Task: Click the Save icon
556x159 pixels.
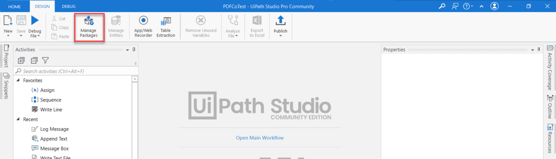Action: point(21,21)
